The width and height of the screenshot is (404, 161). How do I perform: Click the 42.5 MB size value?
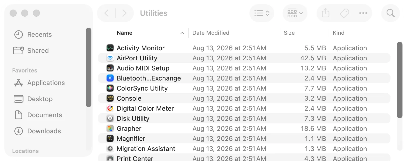(313, 58)
